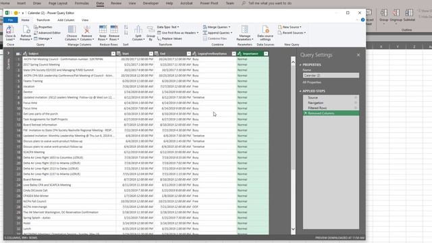Viewport: 432px width, 243px height.
Task: Click the Manage Parameters icon
Action: (244, 30)
